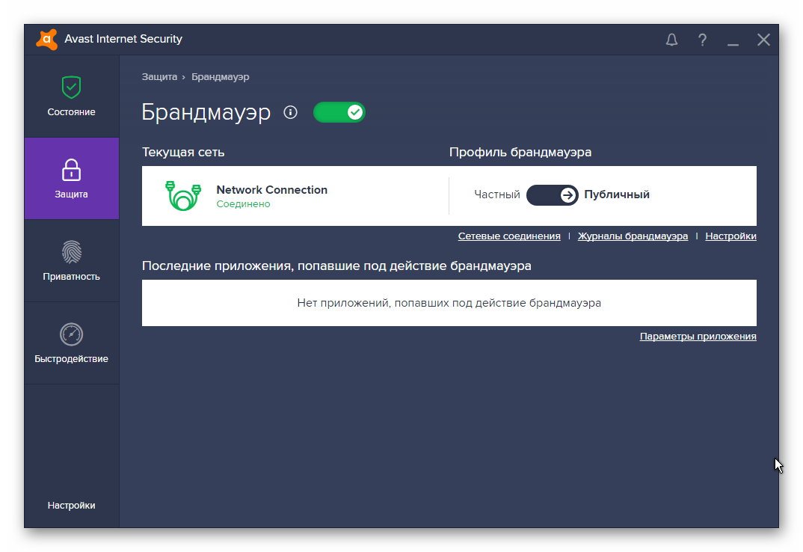
Task: Click 'Последние приложения, попавшие под действие брандмауэра' heading
Action: pyautogui.click(x=336, y=266)
